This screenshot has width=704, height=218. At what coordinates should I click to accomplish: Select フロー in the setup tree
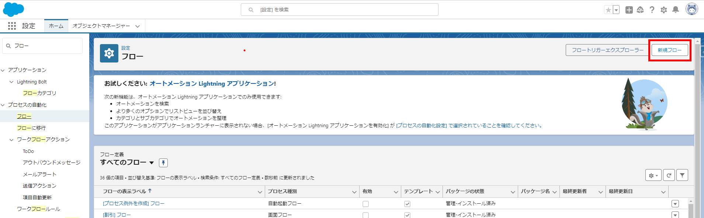24,116
